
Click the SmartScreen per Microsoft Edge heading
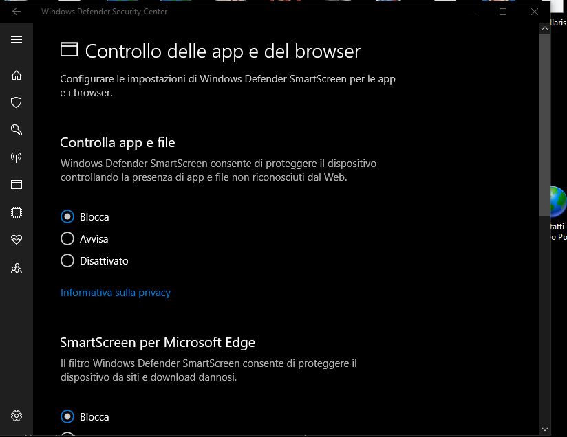(158, 342)
